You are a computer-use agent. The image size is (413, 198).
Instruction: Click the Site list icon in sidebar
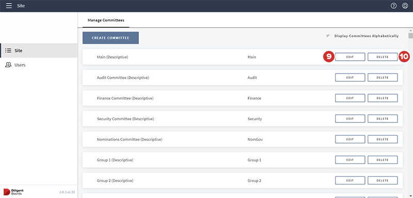pyautogui.click(x=8, y=50)
